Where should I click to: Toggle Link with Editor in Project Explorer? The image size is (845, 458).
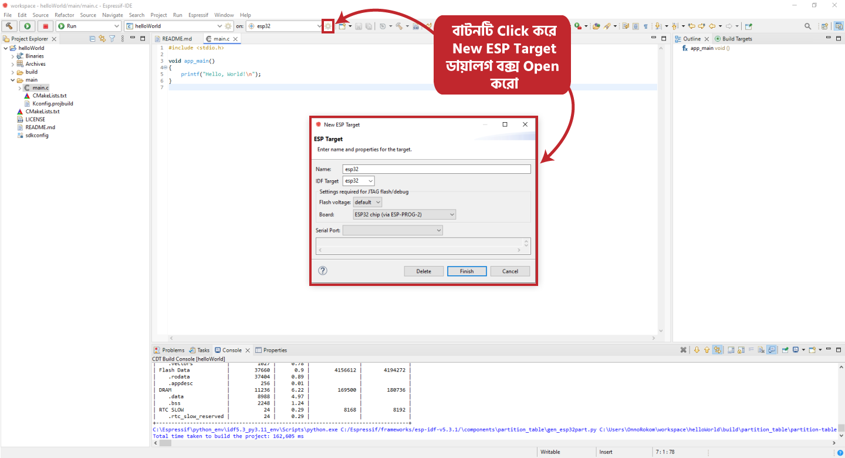(102, 39)
